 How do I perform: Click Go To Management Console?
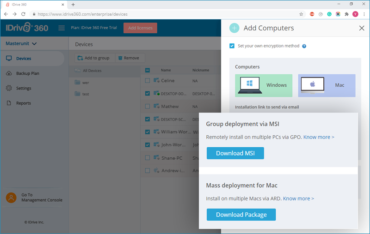click(x=42, y=198)
